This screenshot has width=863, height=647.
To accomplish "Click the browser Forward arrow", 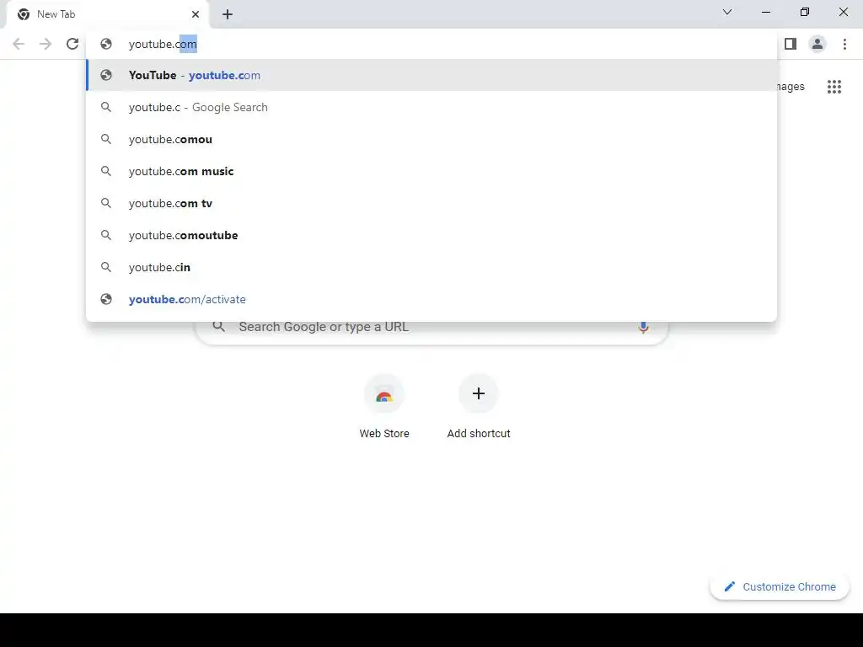I will (x=46, y=44).
